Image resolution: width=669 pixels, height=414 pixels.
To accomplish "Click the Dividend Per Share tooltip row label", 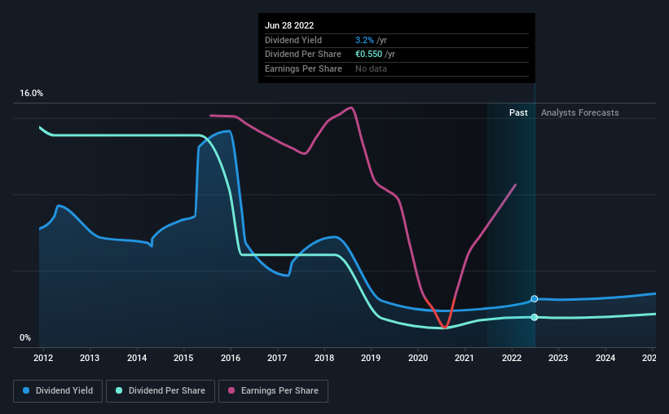I will pyautogui.click(x=303, y=55).
